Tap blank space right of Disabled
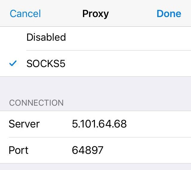The width and height of the screenshot is (191, 170). coord(128,37)
